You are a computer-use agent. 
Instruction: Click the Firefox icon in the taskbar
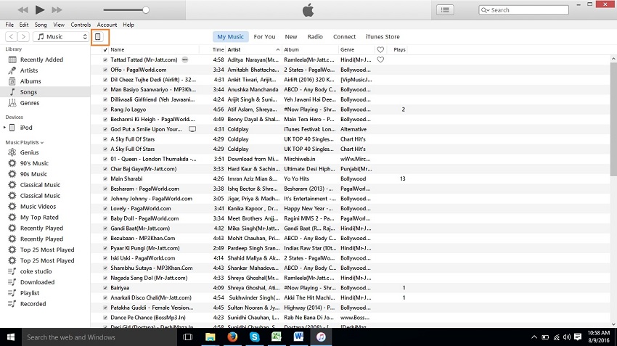[x=232, y=337]
